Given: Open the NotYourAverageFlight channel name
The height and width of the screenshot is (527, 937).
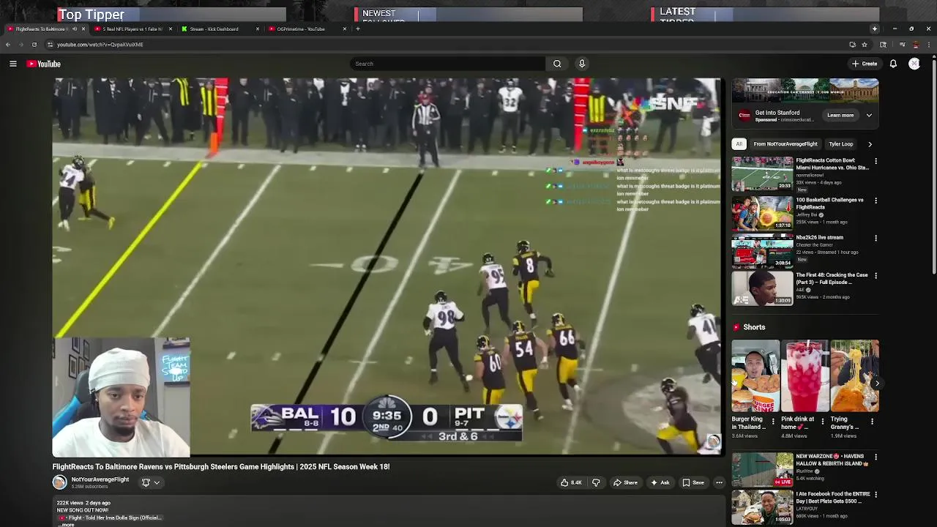Looking at the screenshot, I should [100, 479].
